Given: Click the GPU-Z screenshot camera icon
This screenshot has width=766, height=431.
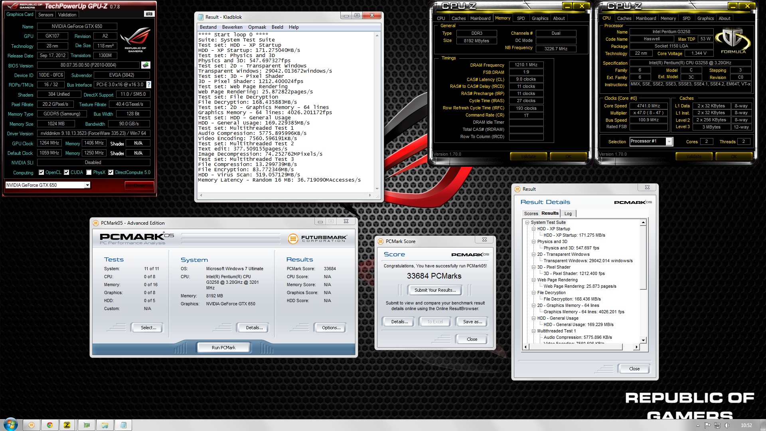Looking at the screenshot, I should point(149,14).
